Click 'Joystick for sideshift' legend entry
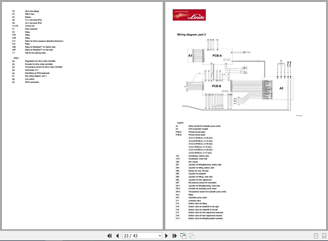 (x=197, y=174)
